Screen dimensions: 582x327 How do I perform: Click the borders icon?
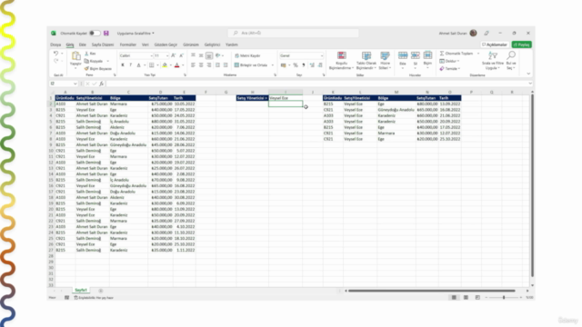point(152,65)
